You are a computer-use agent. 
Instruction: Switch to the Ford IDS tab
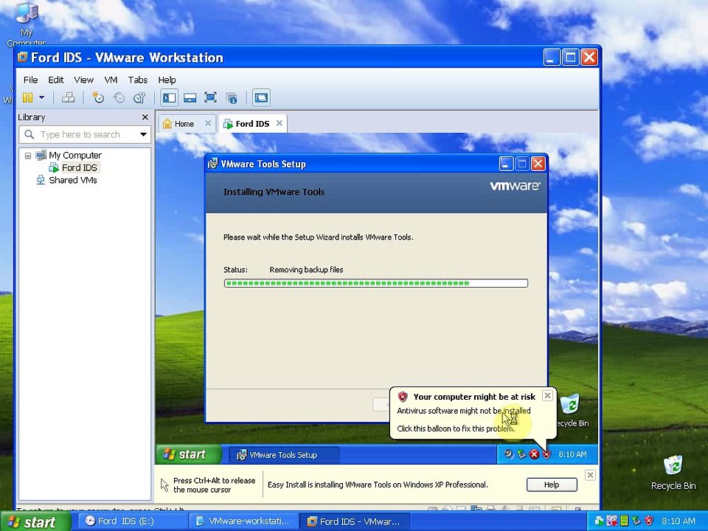tap(252, 124)
